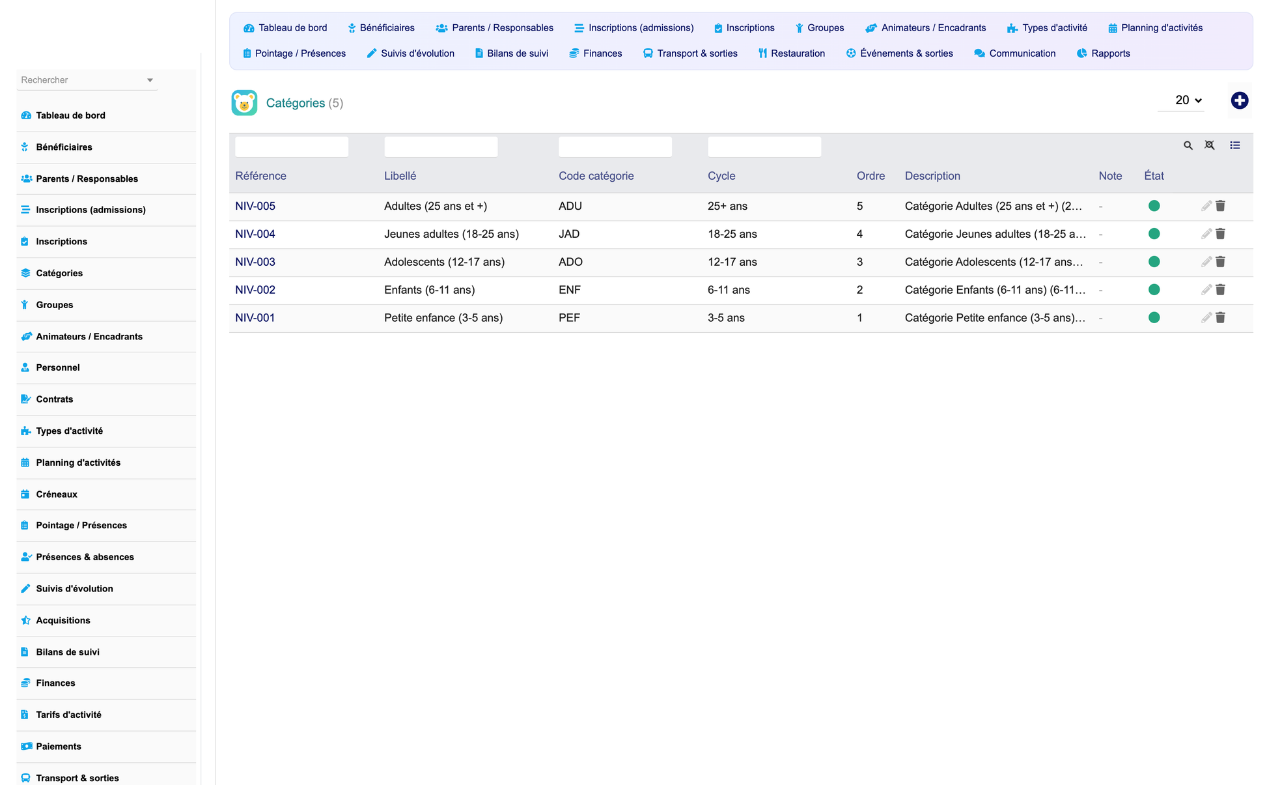
Task: Open the NIV-003 reference link
Action: tap(255, 262)
